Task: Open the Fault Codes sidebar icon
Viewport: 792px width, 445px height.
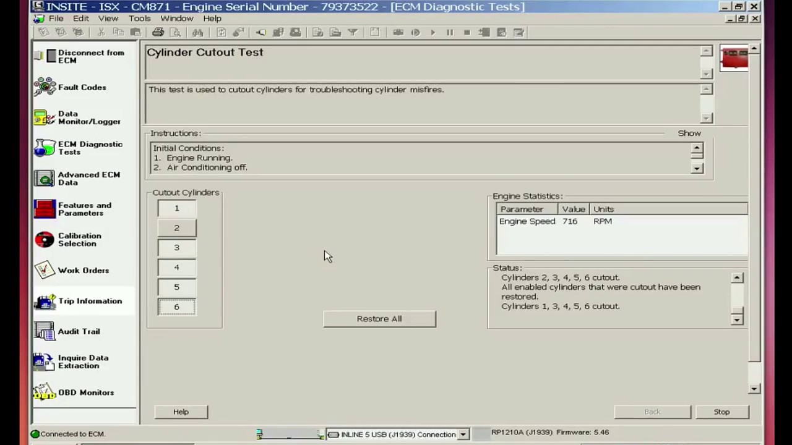Action: point(45,87)
